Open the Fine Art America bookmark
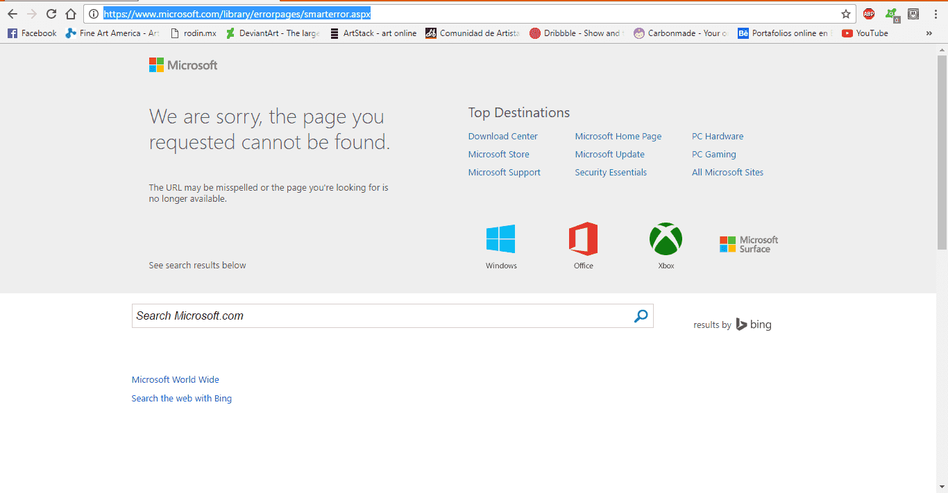This screenshot has height=493, width=948. click(x=112, y=33)
